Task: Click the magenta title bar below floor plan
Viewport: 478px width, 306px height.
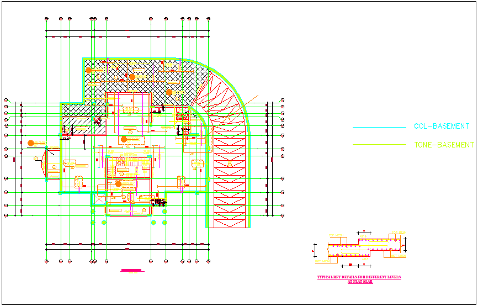Action: point(131,271)
